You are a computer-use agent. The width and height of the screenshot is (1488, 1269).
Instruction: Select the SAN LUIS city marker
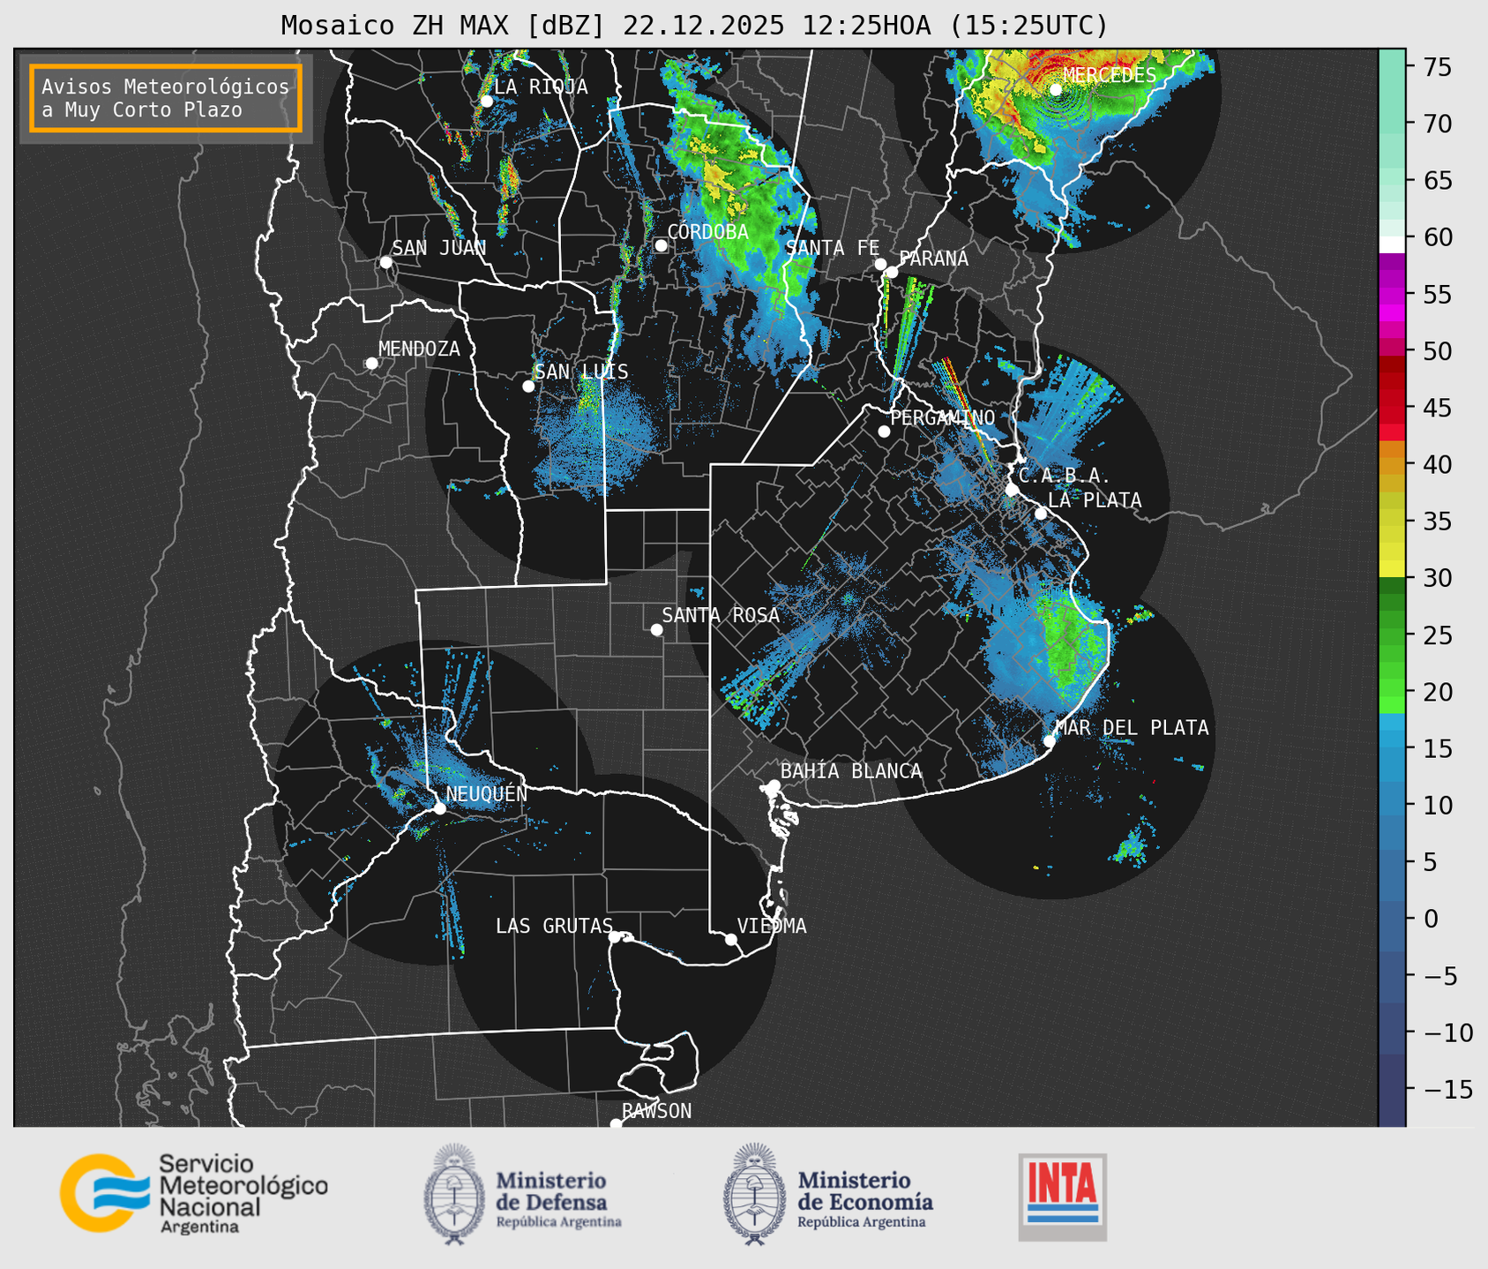[x=528, y=387]
